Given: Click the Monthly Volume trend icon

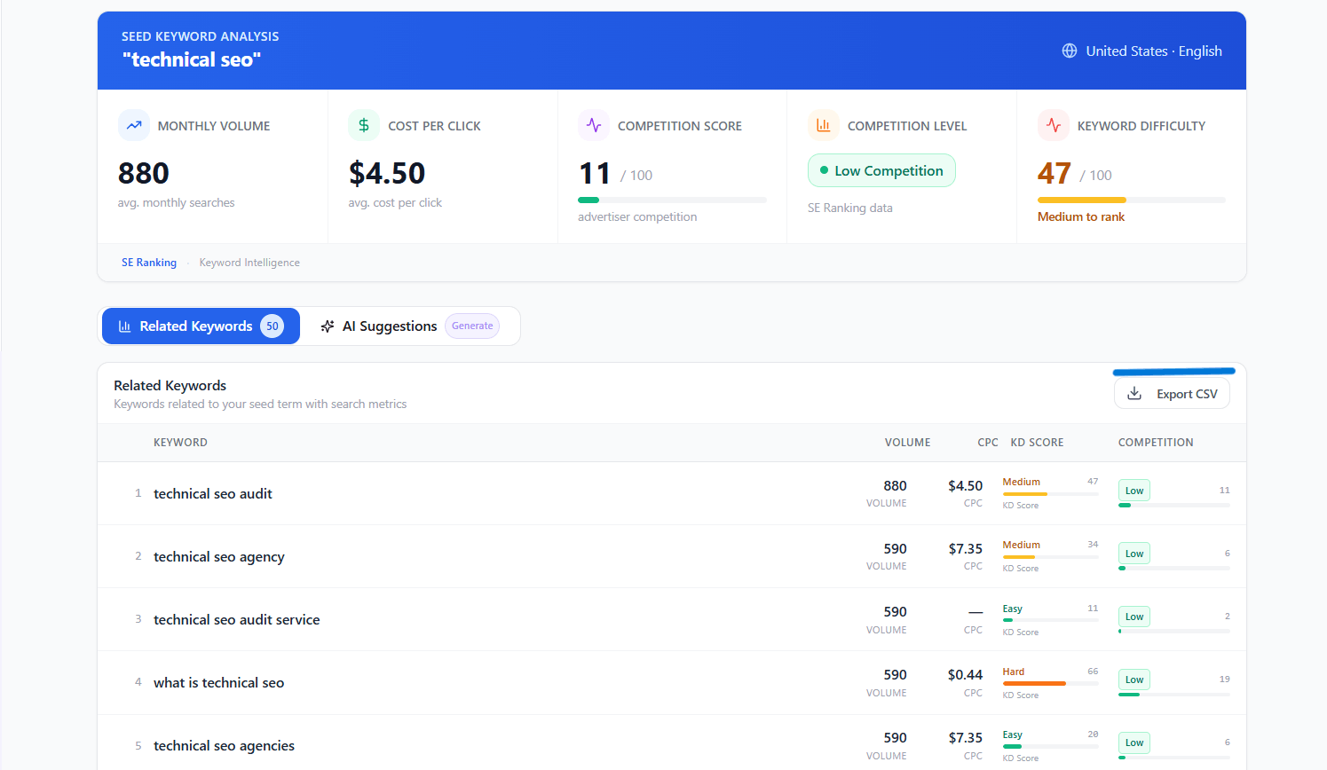Looking at the screenshot, I should (134, 125).
